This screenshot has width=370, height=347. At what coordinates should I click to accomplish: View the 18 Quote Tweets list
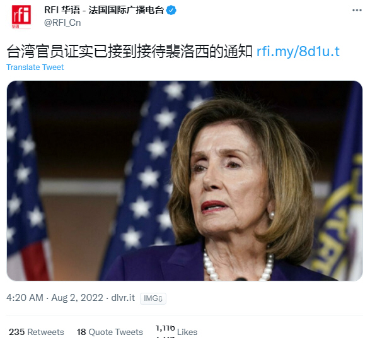pos(110,332)
